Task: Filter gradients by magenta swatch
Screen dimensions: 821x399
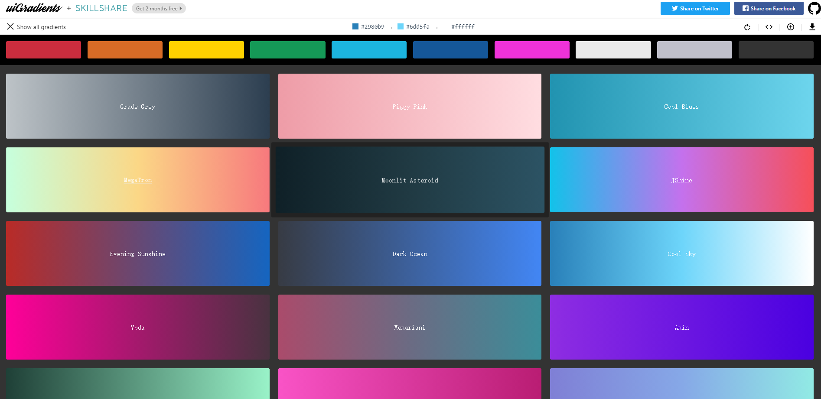Action: (x=532, y=50)
